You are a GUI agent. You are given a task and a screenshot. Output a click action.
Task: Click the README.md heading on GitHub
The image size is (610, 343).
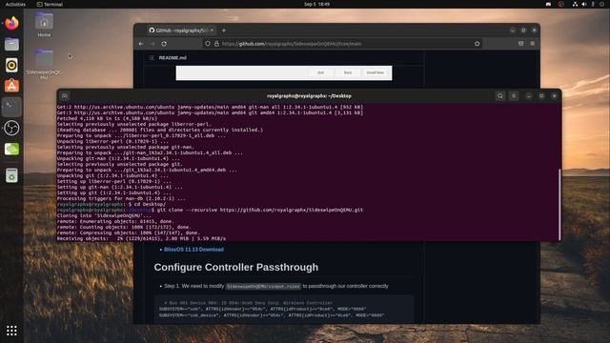point(173,57)
